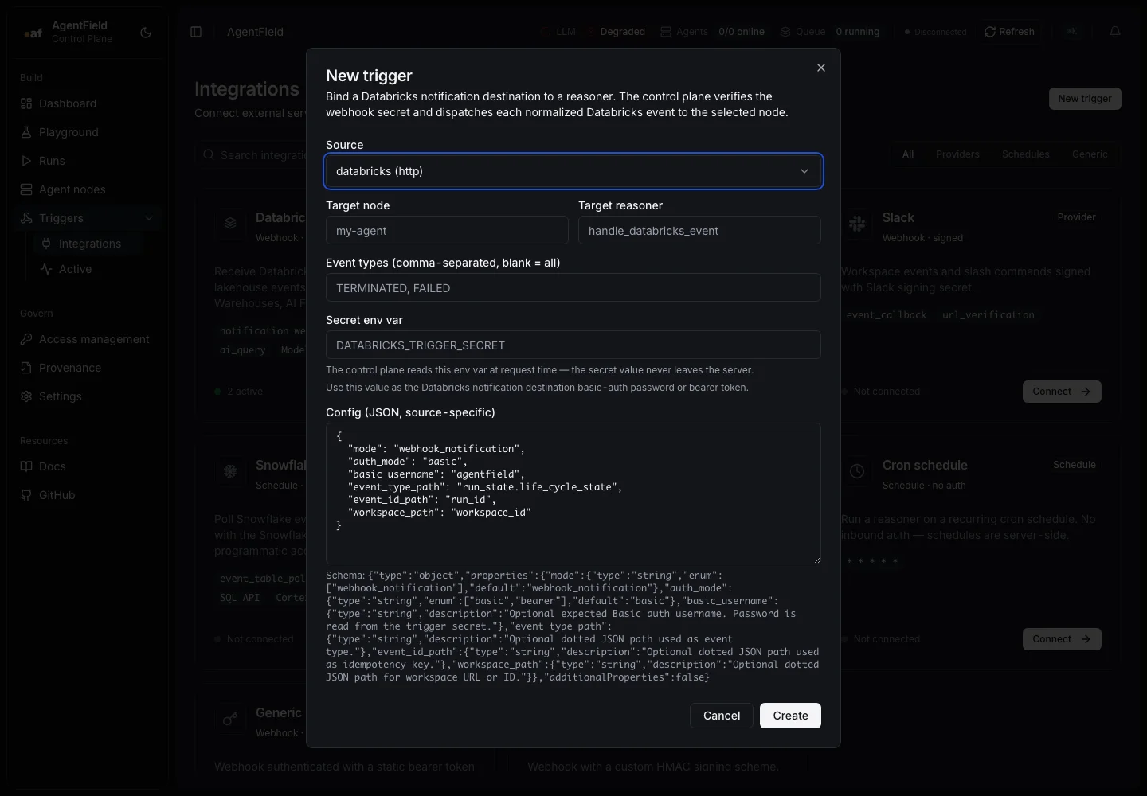Click the Dashboard grid icon
The height and width of the screenshot is (796, 1147).
(x=26, y=103)
